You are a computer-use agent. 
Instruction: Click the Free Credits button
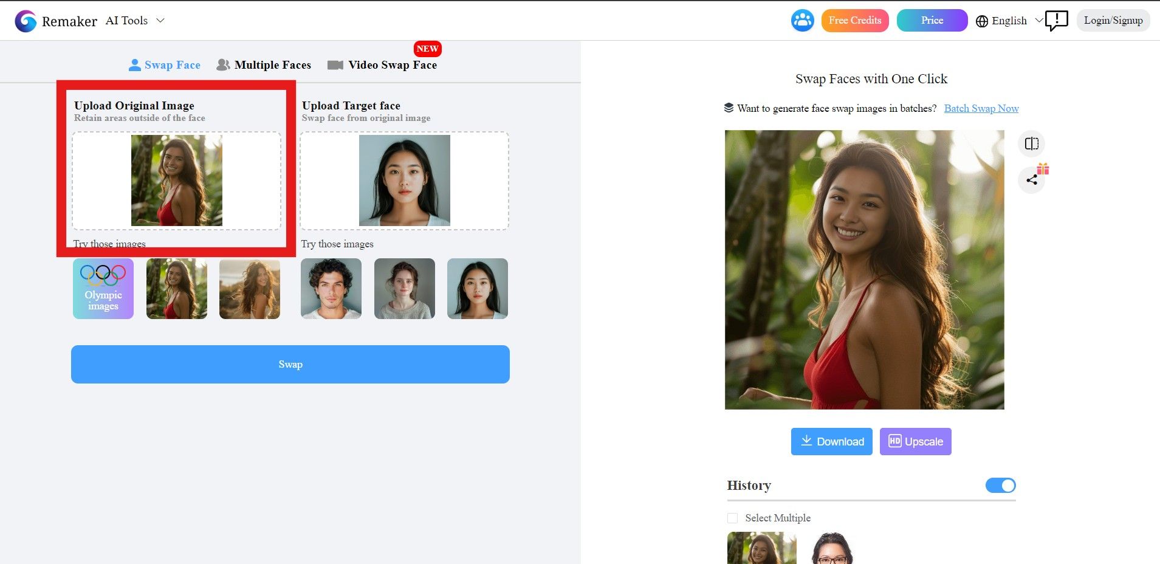point(855,21)
